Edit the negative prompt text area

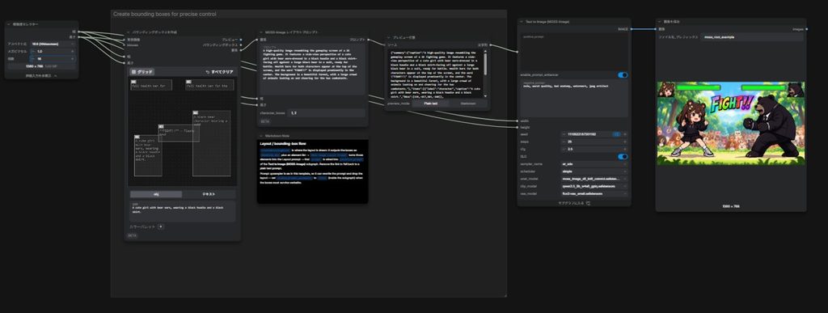click(574, 98)
